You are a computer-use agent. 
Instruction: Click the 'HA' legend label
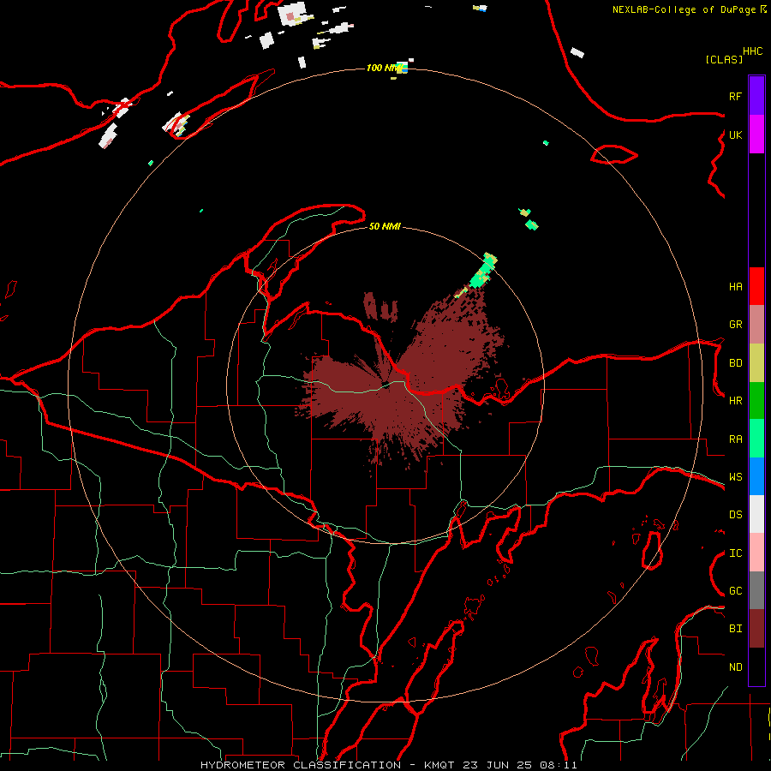[736, 286]
